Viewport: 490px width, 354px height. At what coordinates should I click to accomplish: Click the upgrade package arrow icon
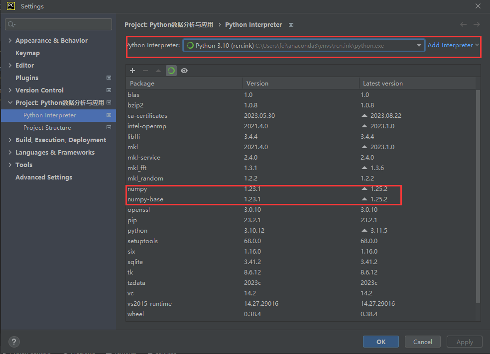(158, 71)
